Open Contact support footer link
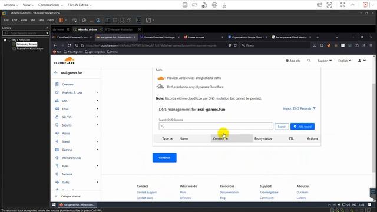The image size is (377, 212). 147,193
